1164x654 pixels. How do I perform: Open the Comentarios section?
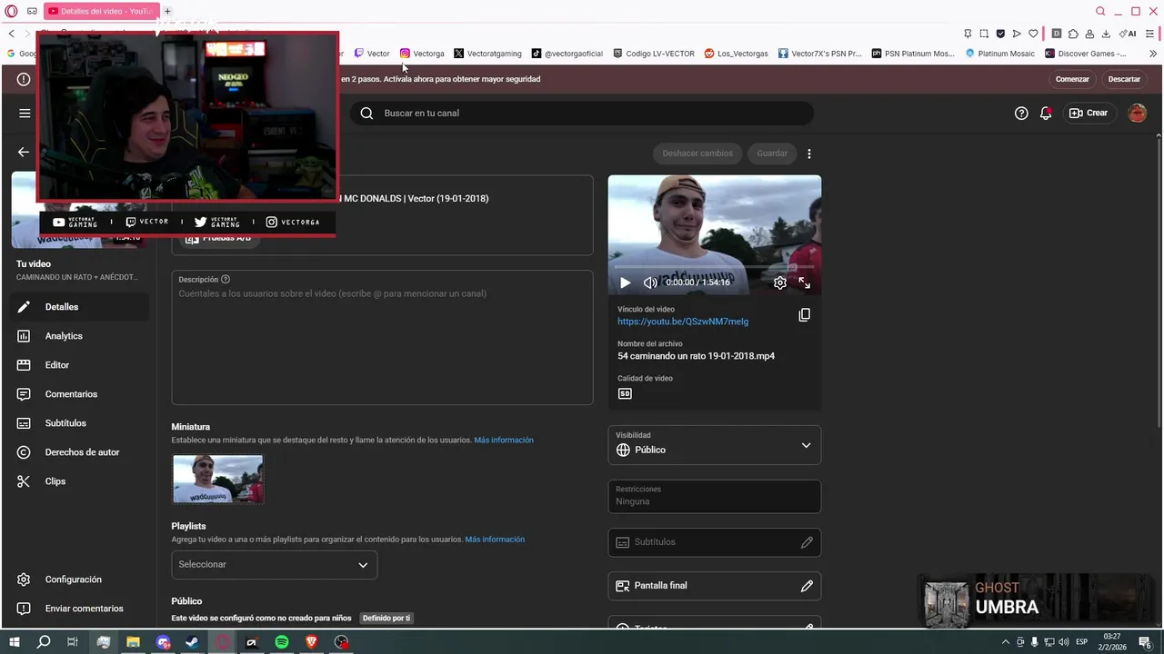point(80,394)
